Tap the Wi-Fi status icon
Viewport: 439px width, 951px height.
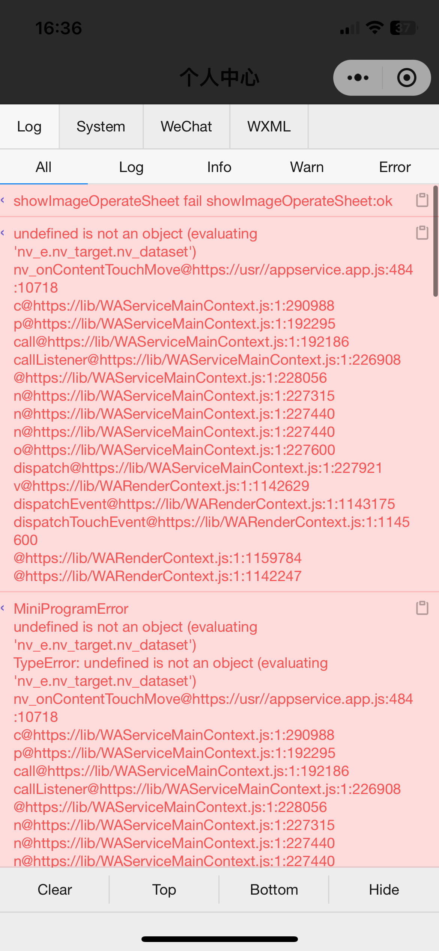(x=374, y=28)
